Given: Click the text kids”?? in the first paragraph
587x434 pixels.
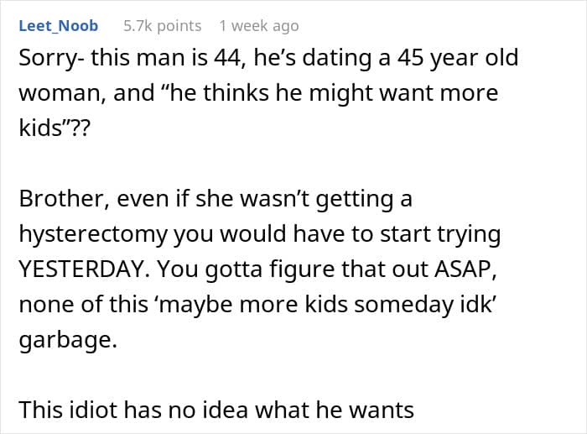Looking at the screenshot, I should (x=55, y=128).
